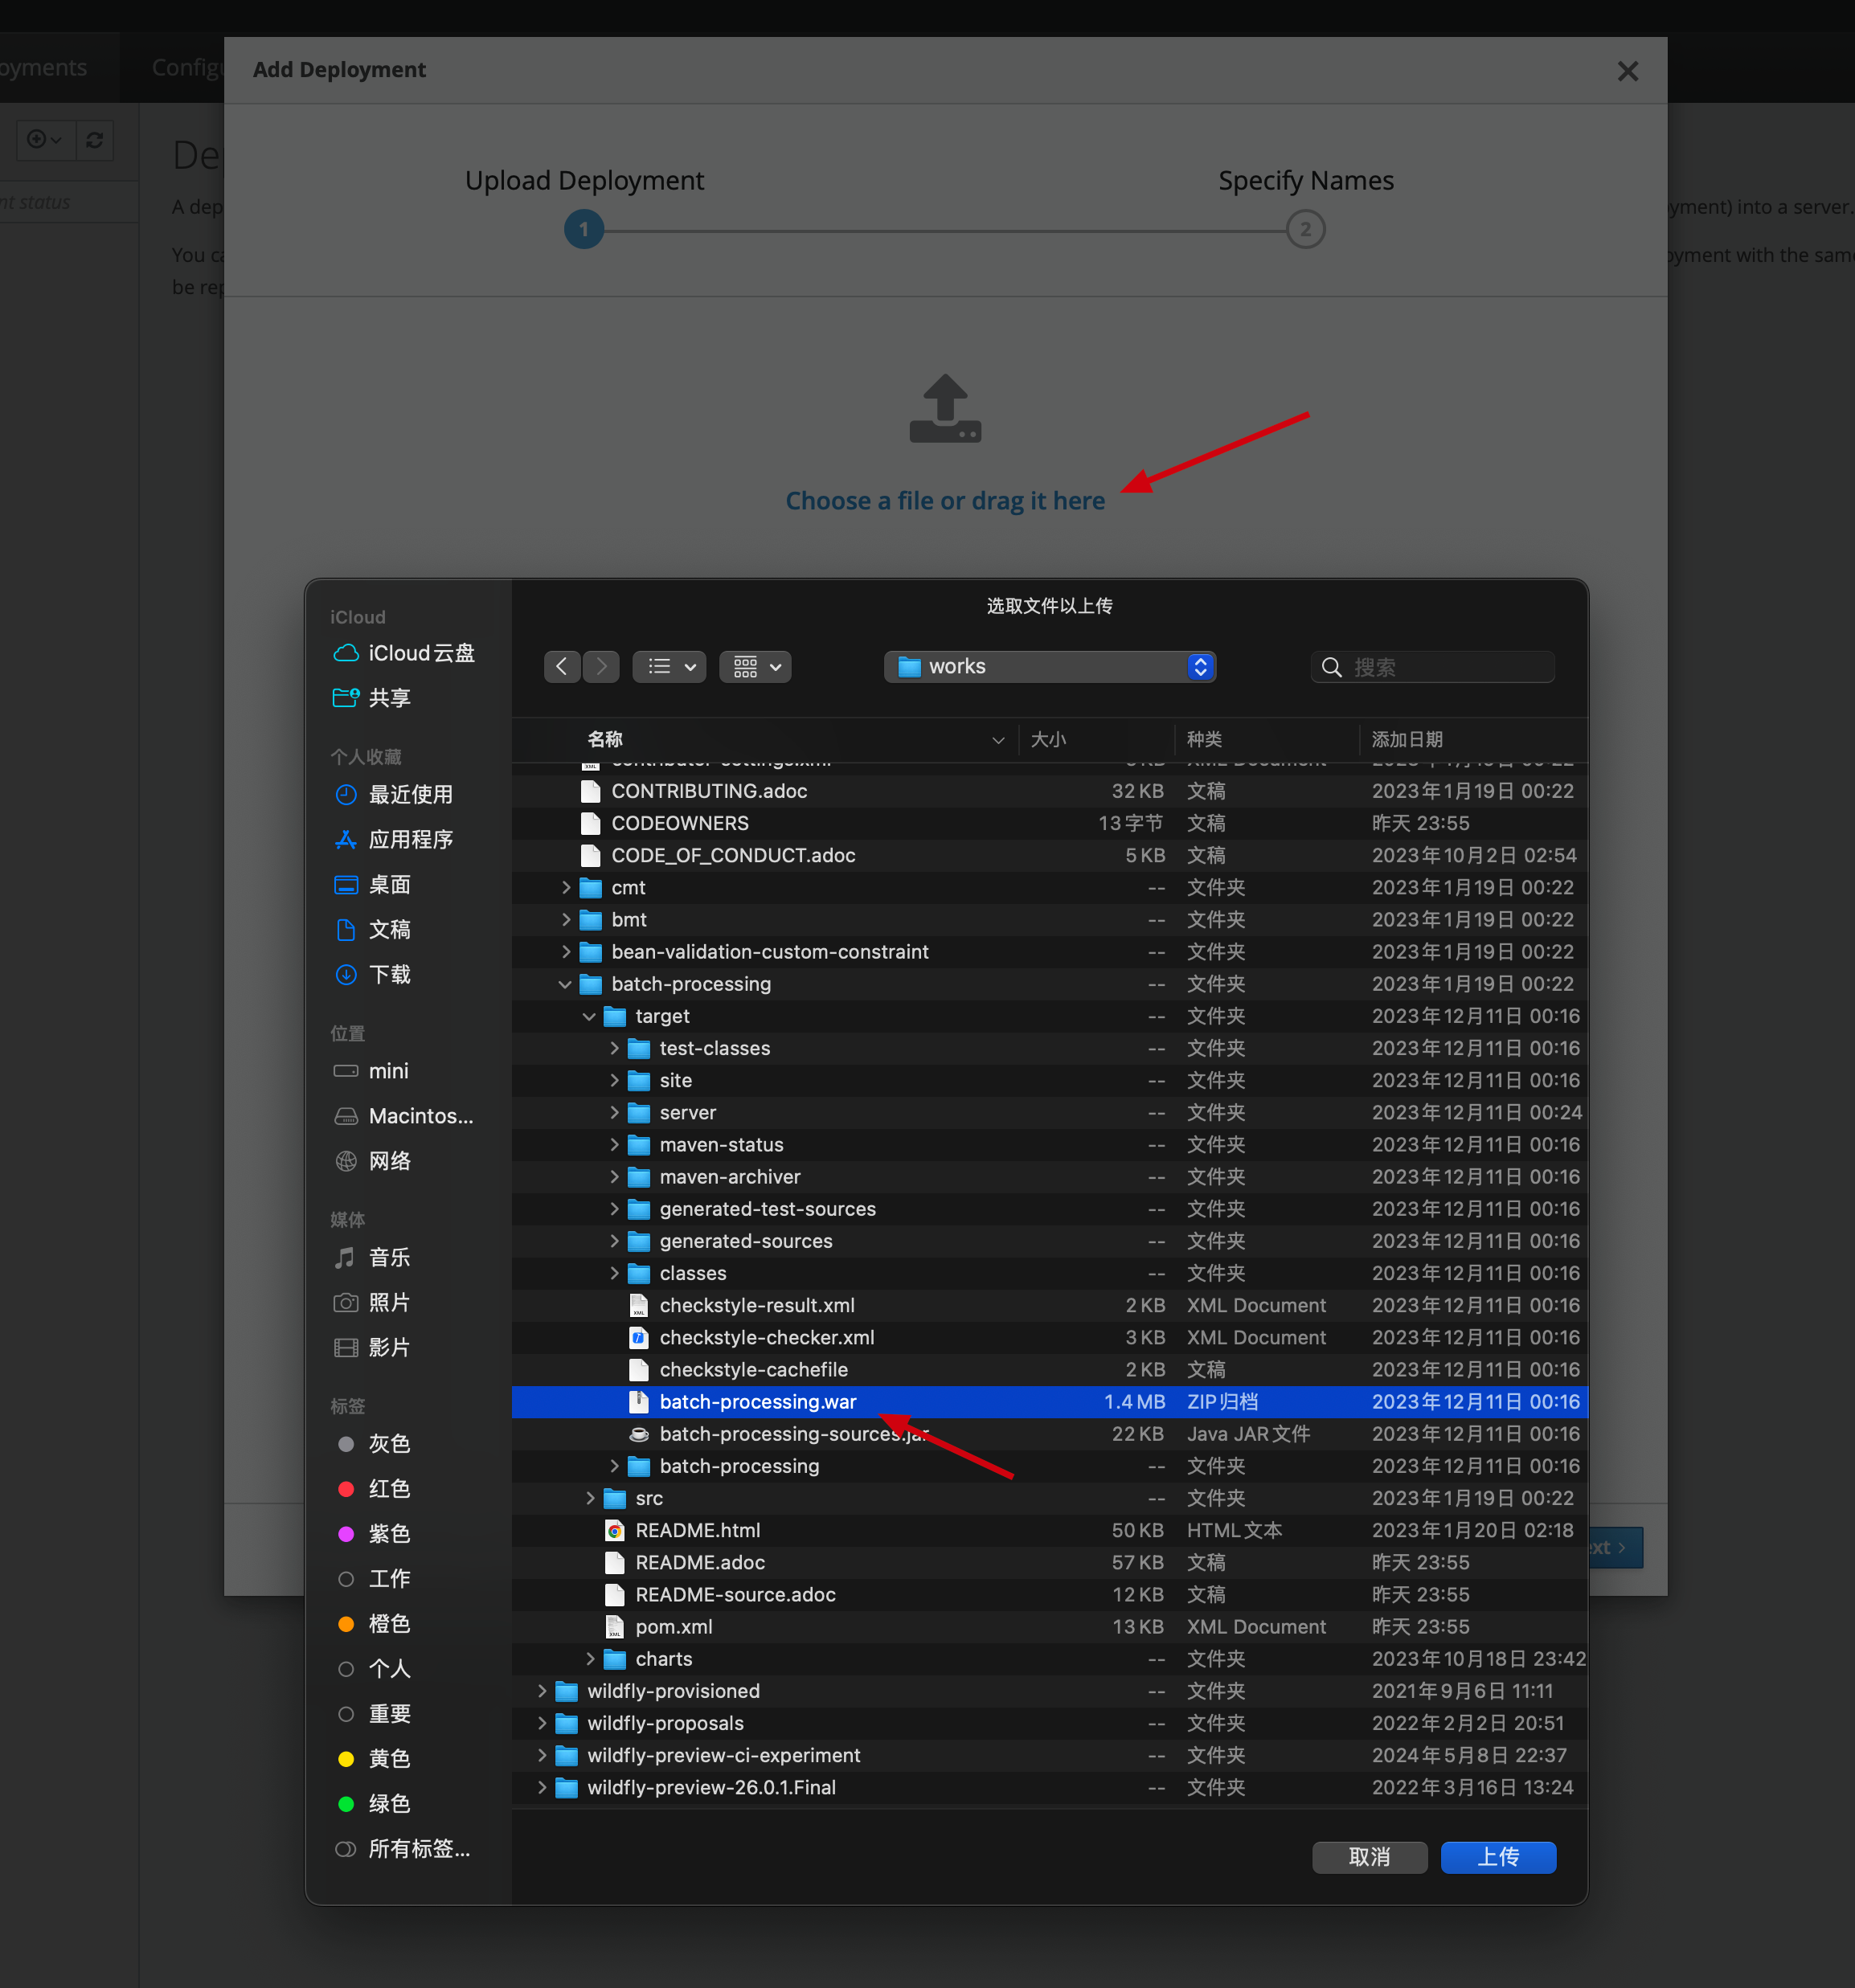Close the Add Deployment dialog

[1627, 71]
